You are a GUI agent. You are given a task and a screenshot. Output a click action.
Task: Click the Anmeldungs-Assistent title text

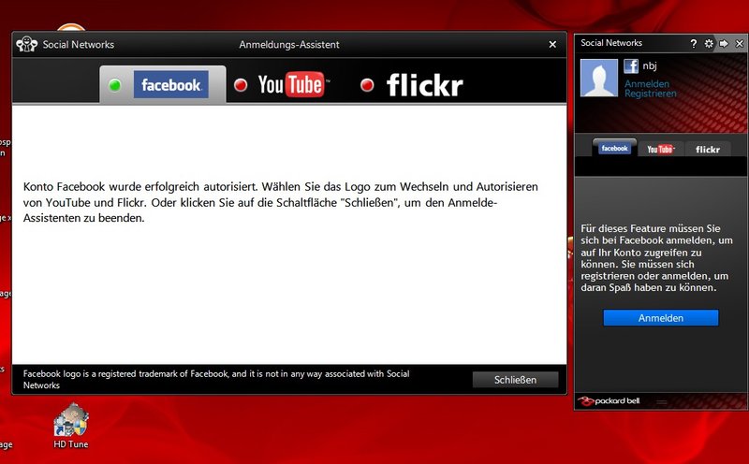(x=289, y=44)
